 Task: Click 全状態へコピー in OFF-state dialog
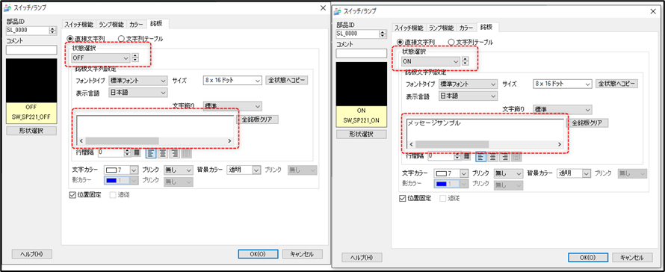287,80
